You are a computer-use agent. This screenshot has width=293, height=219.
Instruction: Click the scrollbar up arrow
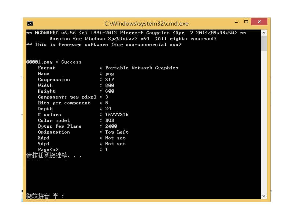(x=264, y=33)
